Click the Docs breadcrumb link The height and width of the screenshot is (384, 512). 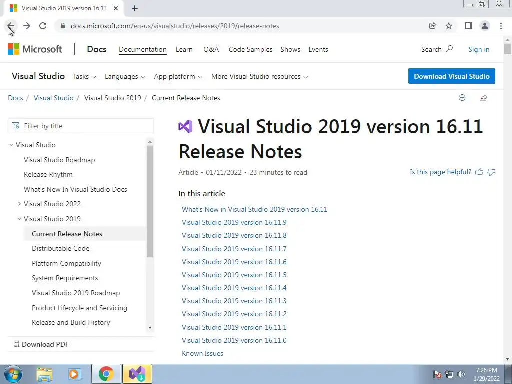(x=15, y=98)
